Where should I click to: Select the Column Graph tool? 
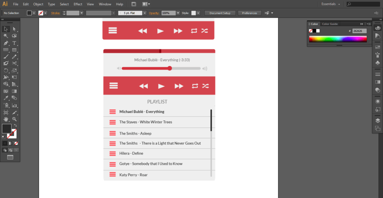coord(14,106)
